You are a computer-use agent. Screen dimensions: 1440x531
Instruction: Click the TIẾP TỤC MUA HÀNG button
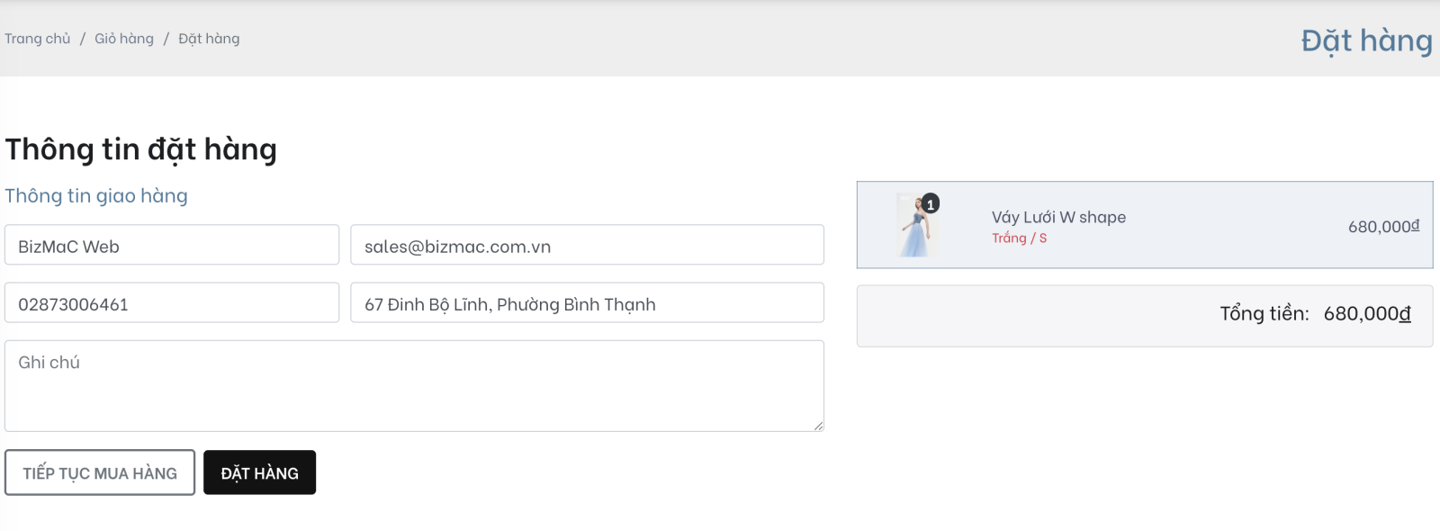point(100,472)
